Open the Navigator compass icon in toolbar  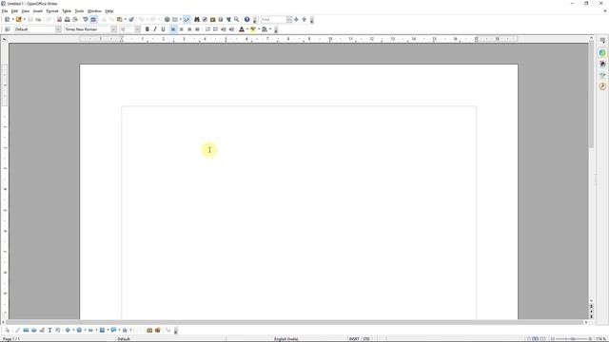pos(205,19)
